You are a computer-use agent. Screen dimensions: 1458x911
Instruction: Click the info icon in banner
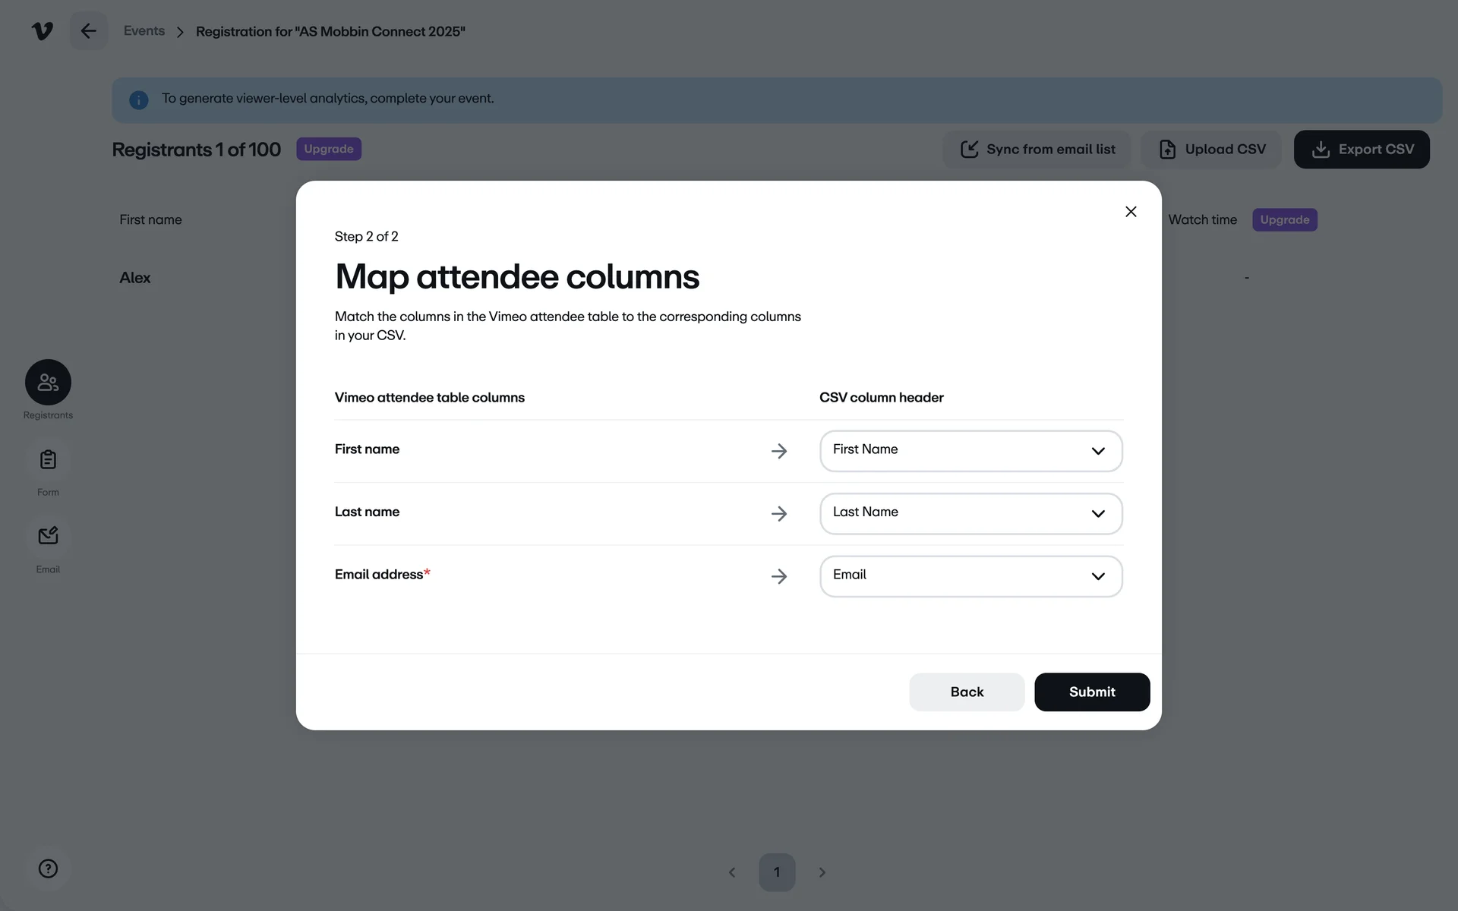coord(139,99)
